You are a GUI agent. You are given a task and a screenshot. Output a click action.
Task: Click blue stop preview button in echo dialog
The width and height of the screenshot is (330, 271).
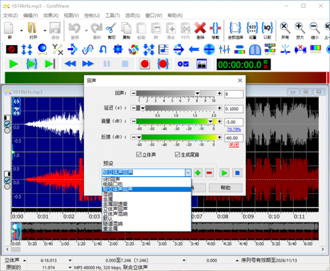[237, 173]
